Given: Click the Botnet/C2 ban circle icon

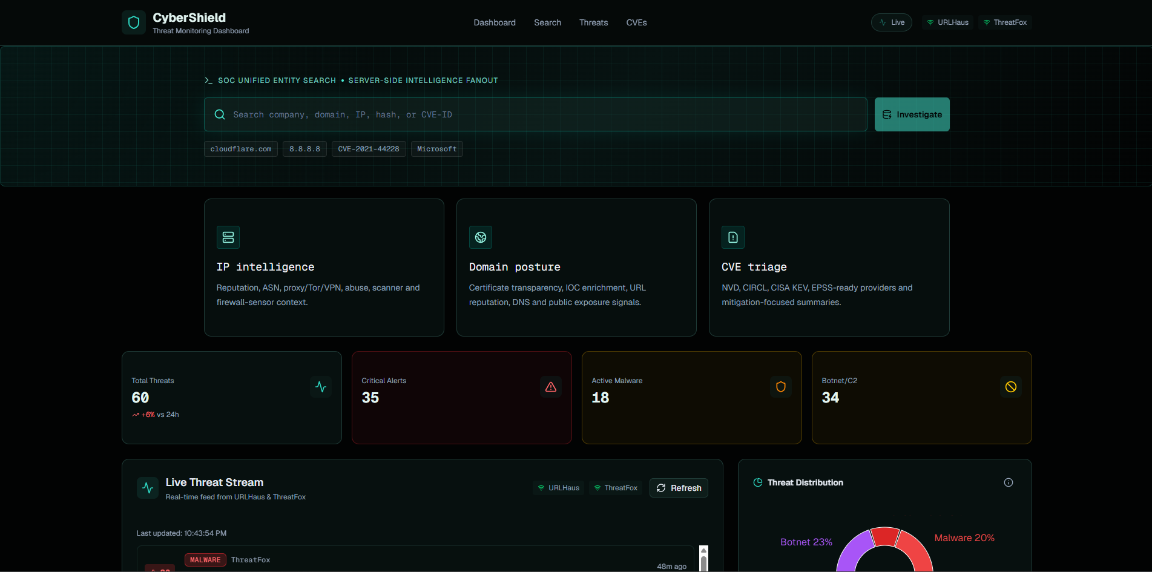Looking at the screenshot, I should tap(1011, 387).
